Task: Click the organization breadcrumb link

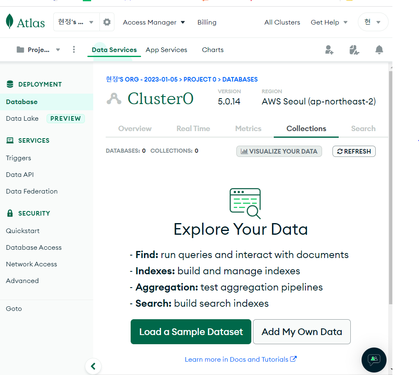Action: tap(141, 79)
